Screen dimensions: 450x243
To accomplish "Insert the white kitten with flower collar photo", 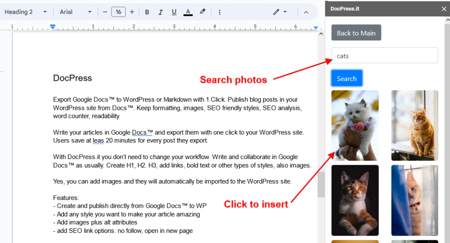I will coord(355,125).
